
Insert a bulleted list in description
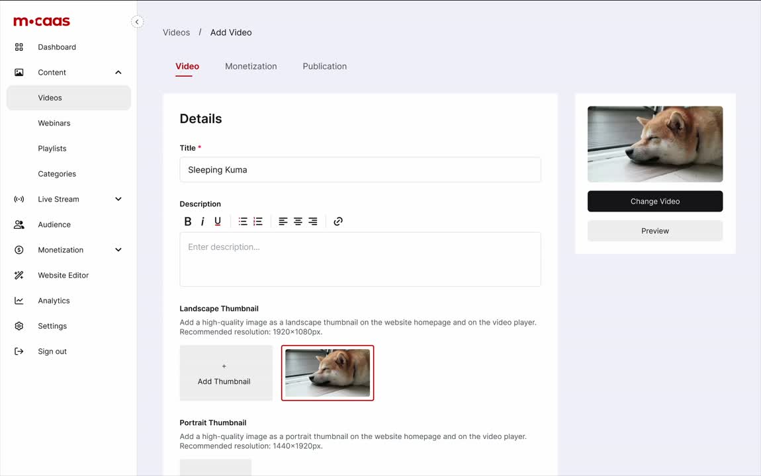243,221
